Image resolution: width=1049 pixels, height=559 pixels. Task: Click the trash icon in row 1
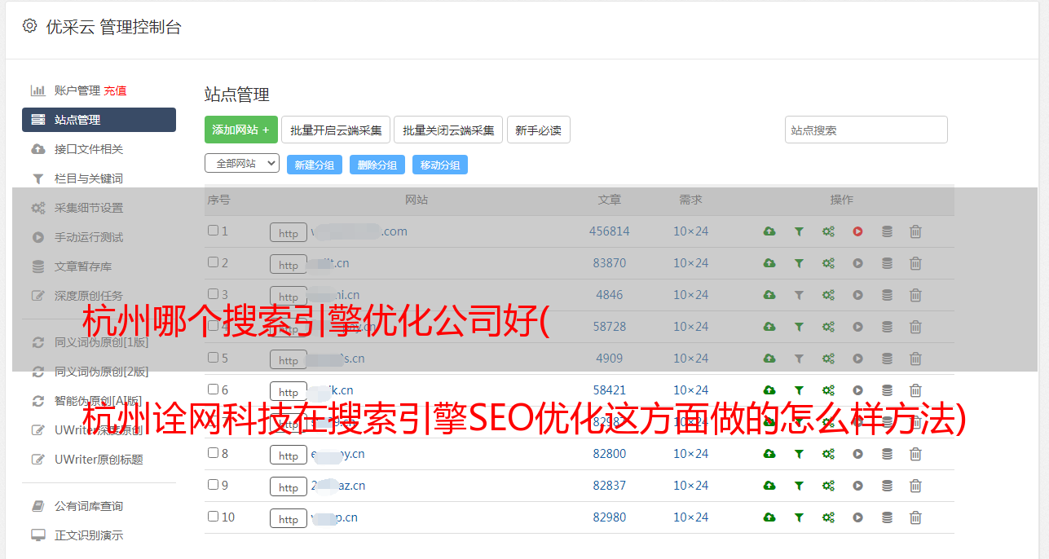pos(915,231)
